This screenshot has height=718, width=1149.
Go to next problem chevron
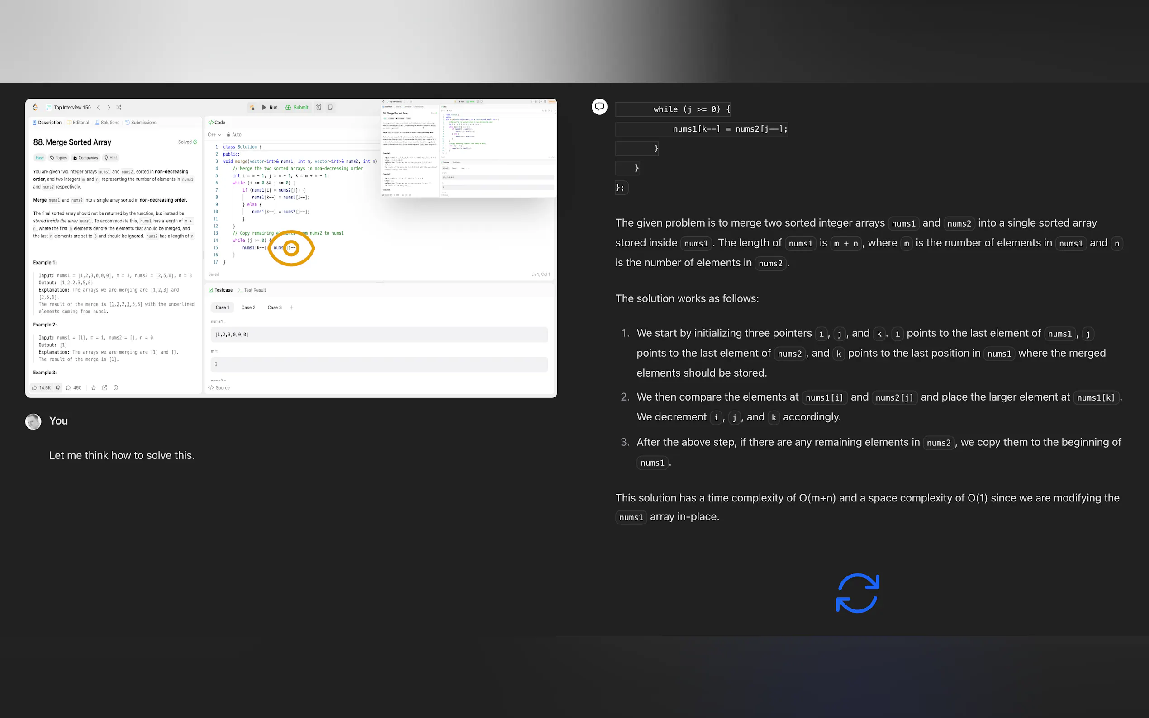pyautogui.click(x=109, y=107)
